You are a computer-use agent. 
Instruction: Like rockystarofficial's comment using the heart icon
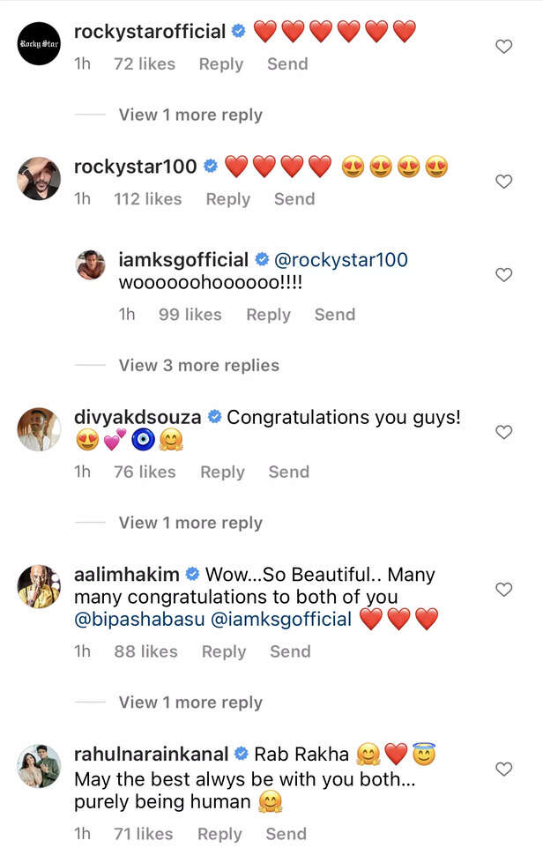pos(503,47)
